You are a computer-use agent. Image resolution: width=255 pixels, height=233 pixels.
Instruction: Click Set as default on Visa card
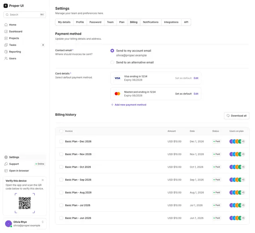(183, 78)
